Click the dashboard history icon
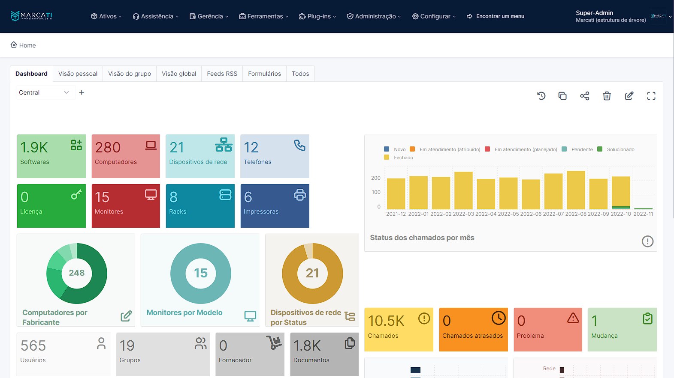 (x=541, y=96)
